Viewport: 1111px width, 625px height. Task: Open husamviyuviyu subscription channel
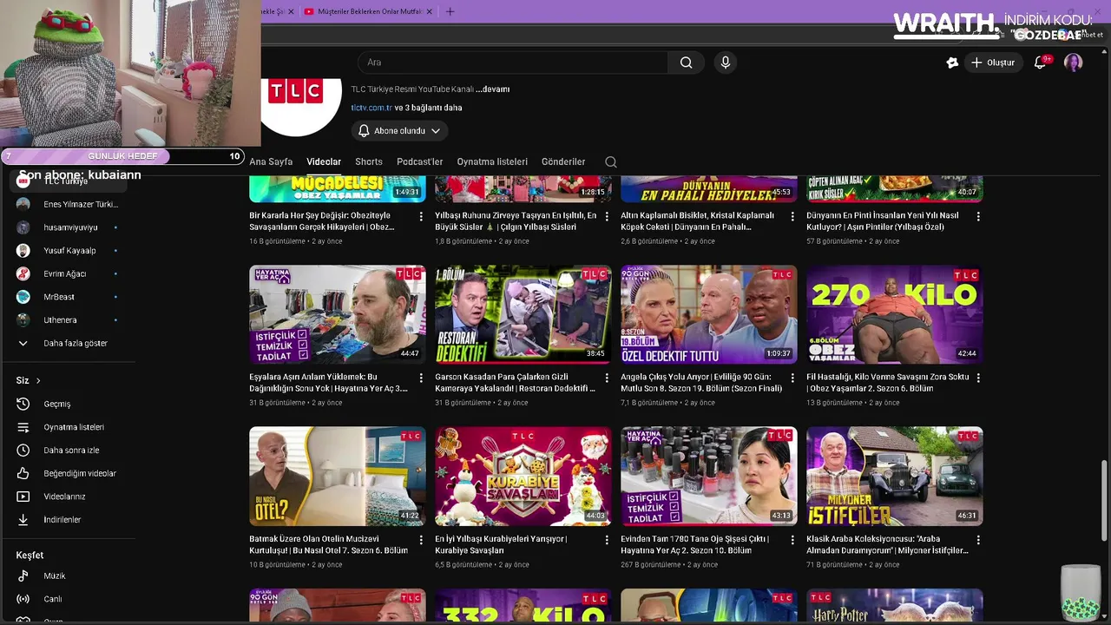coord(68,227)
